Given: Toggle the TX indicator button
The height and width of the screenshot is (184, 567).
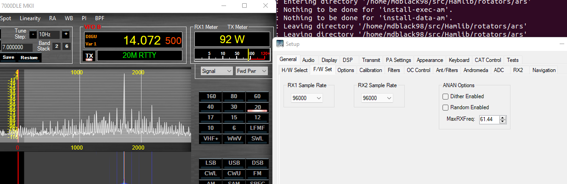Looking at the screenshot, I should tap(89, 56).
